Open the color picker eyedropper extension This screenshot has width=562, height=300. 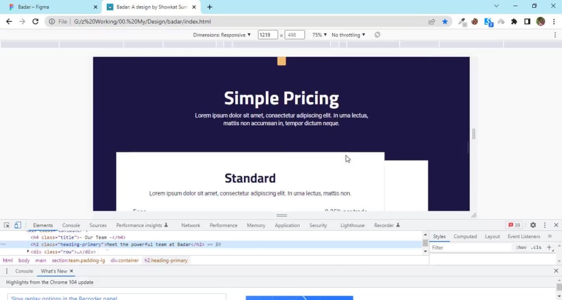[x=462, y=22]
